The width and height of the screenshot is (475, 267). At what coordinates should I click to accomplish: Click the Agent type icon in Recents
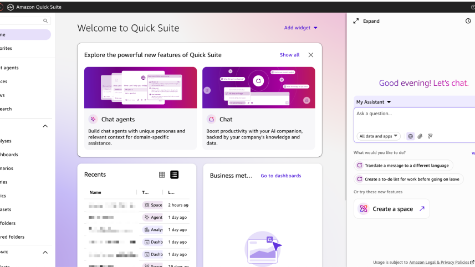[147, 217]
